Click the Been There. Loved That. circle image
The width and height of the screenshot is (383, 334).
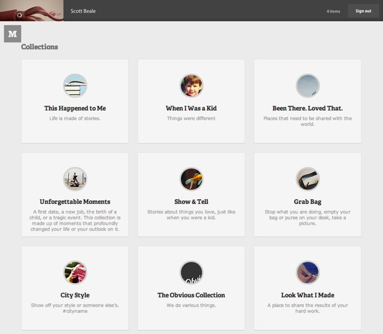308,85
